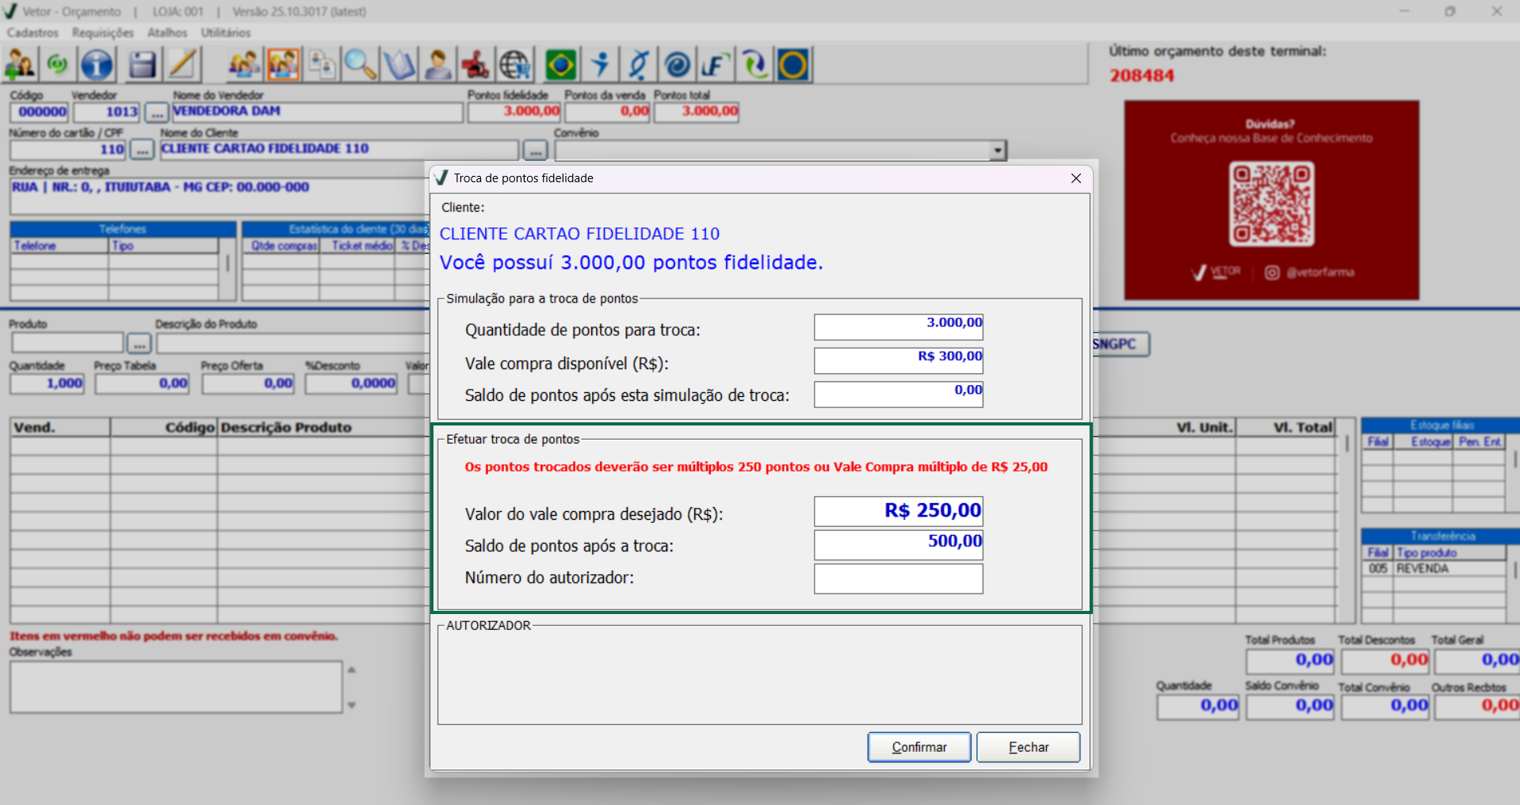Click the Observações scroll down arrow

point(352,704)
